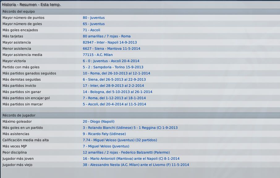Click the 'Más partidos invicto' label
The height and width of the screenshot is (178, 280).
tap(19, 86)
